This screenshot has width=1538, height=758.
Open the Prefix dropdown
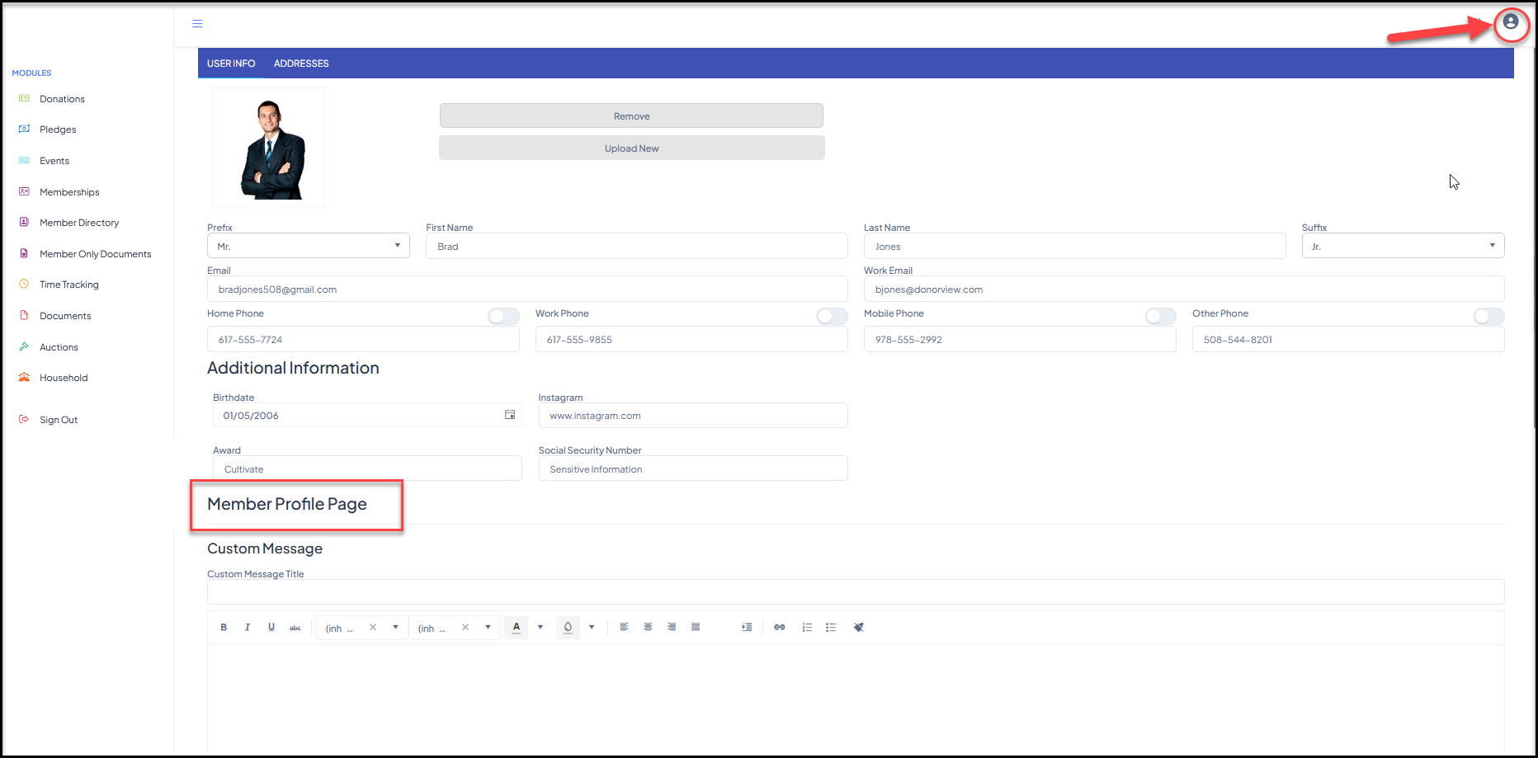click(x=308, y=246)
